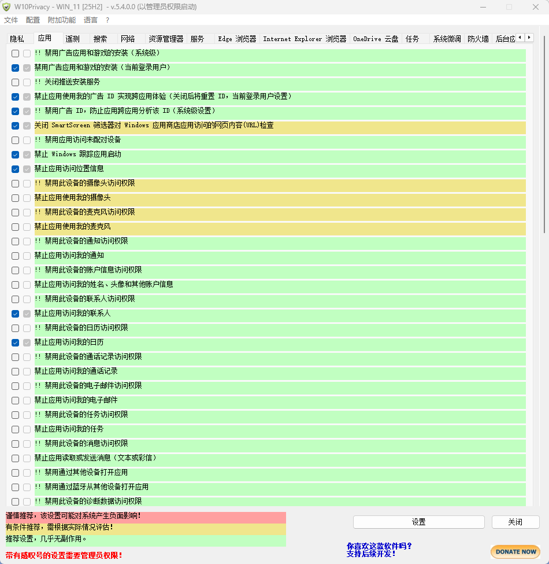Click 你喜欢这款软件吗？支持后续开发 link
Screen dimensions: 549x564
[379, 550]
